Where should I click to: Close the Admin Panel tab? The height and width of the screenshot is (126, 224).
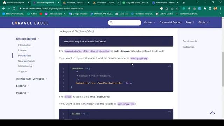click(177, 3)
